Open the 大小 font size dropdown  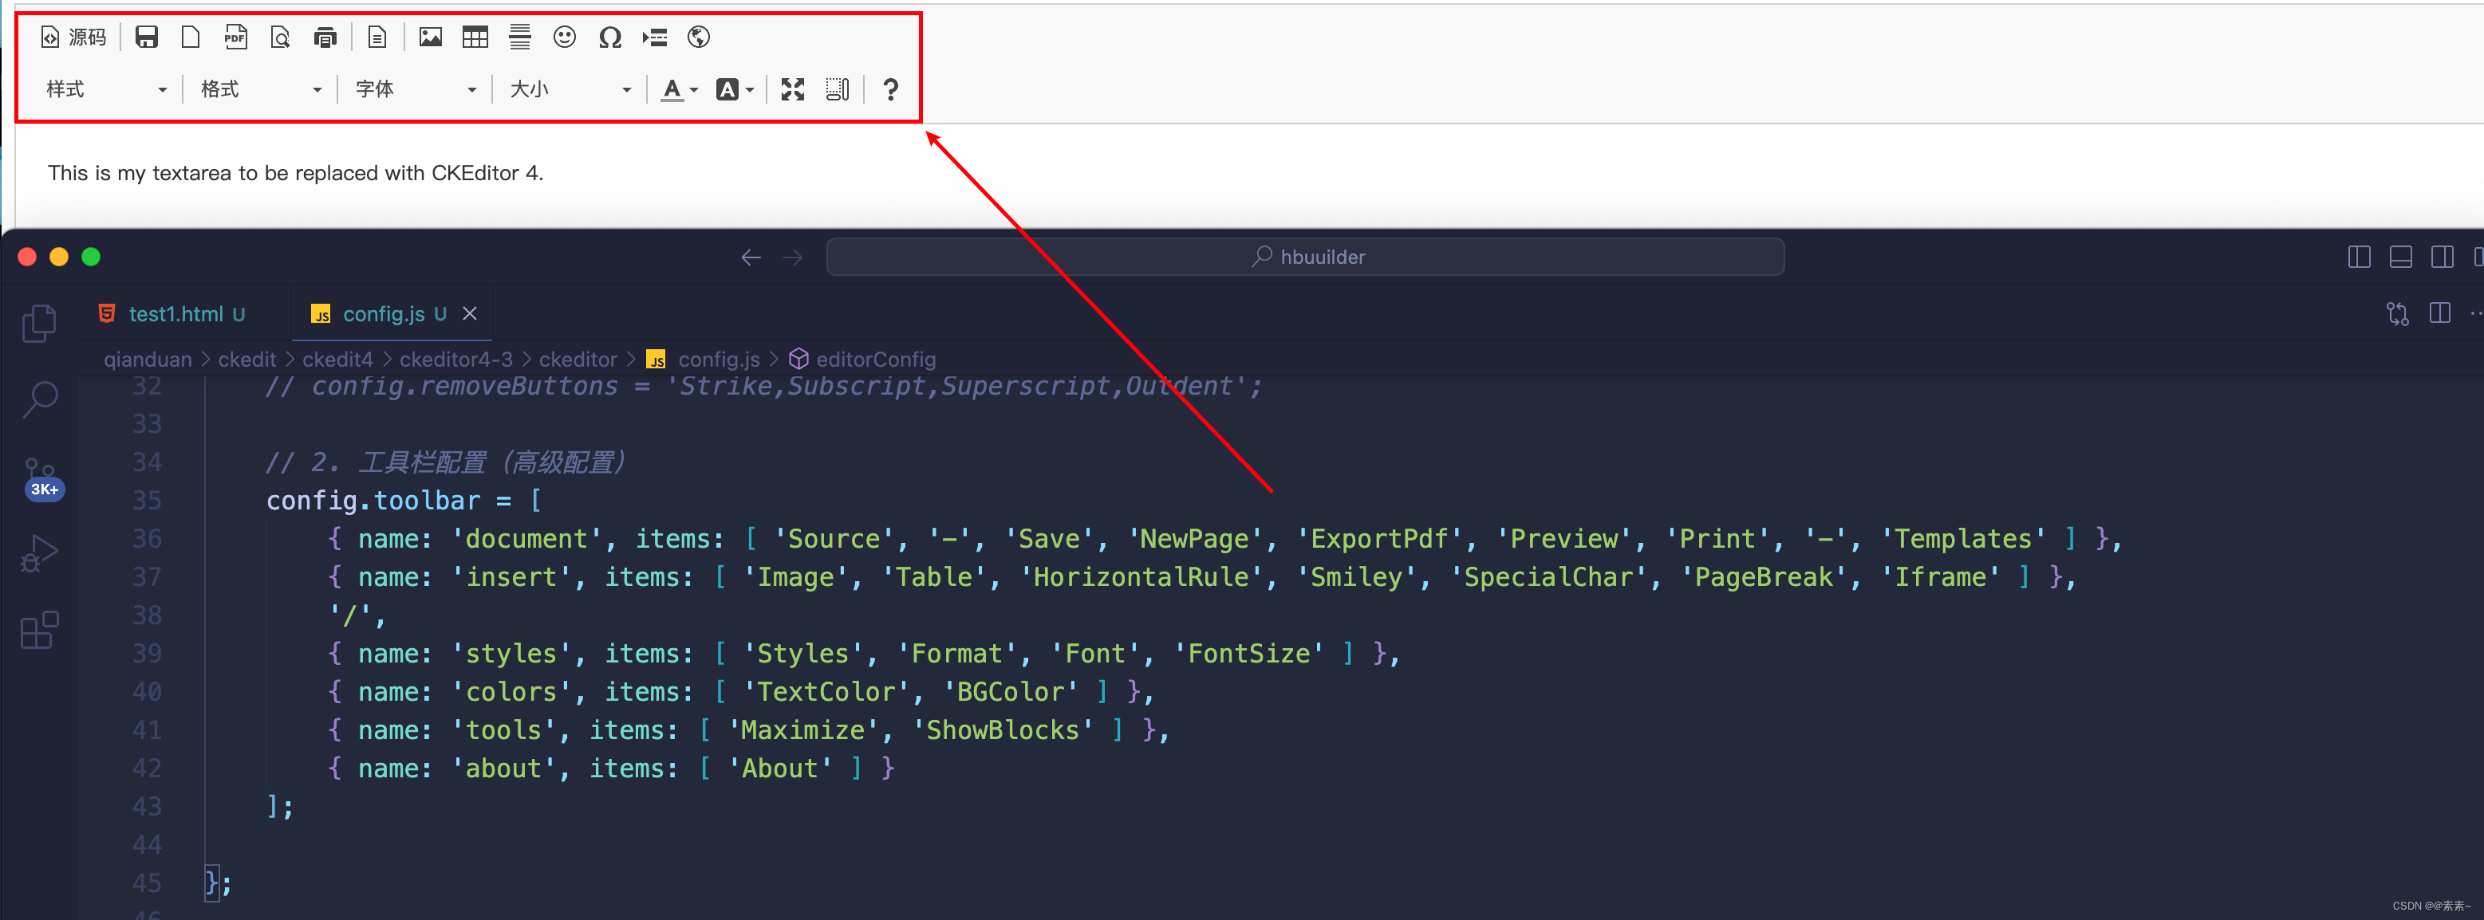[x=570, y=89]
